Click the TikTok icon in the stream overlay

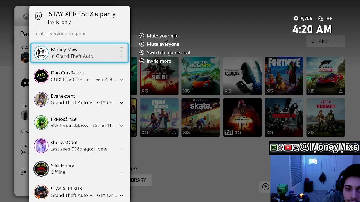coord(280,148)
